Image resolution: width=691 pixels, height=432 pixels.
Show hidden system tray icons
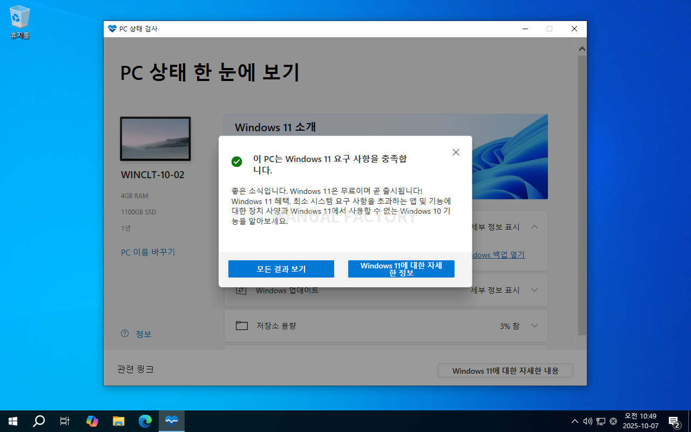click(575, 421)
